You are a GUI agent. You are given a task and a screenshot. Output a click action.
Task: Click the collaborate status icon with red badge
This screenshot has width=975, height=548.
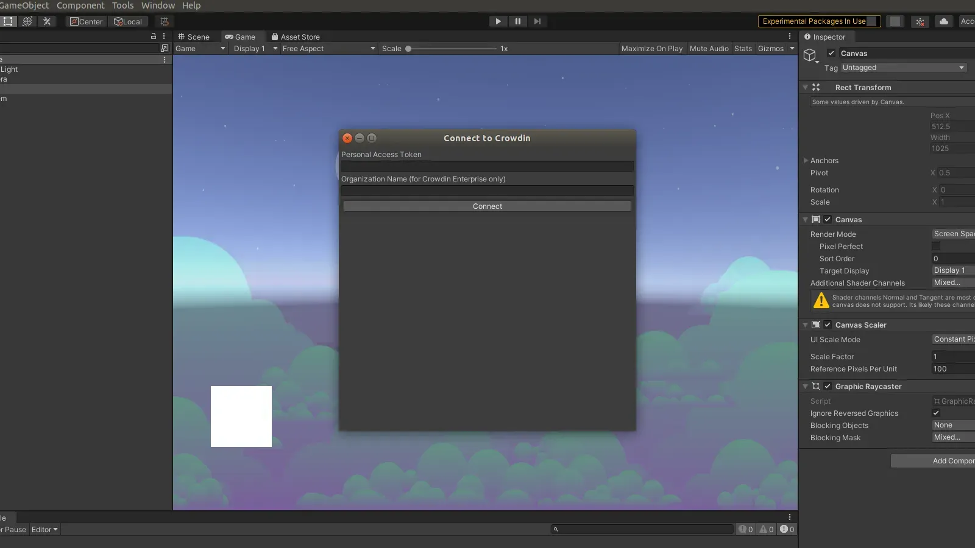click(920, 21)
